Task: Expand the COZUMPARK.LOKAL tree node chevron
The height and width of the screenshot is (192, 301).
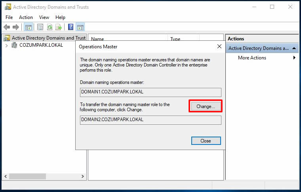Action: [6, 46]
